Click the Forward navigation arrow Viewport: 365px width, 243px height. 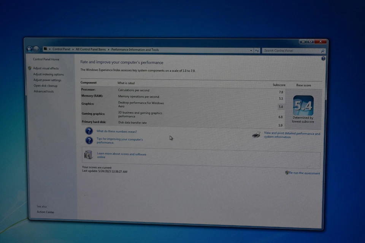[x=36, y=49]
